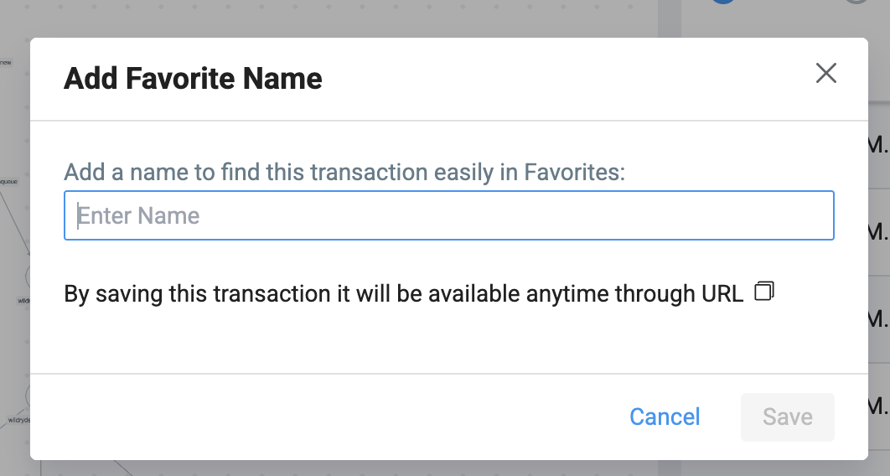Copy the transaction URL with the copy icon

(764, 291)
